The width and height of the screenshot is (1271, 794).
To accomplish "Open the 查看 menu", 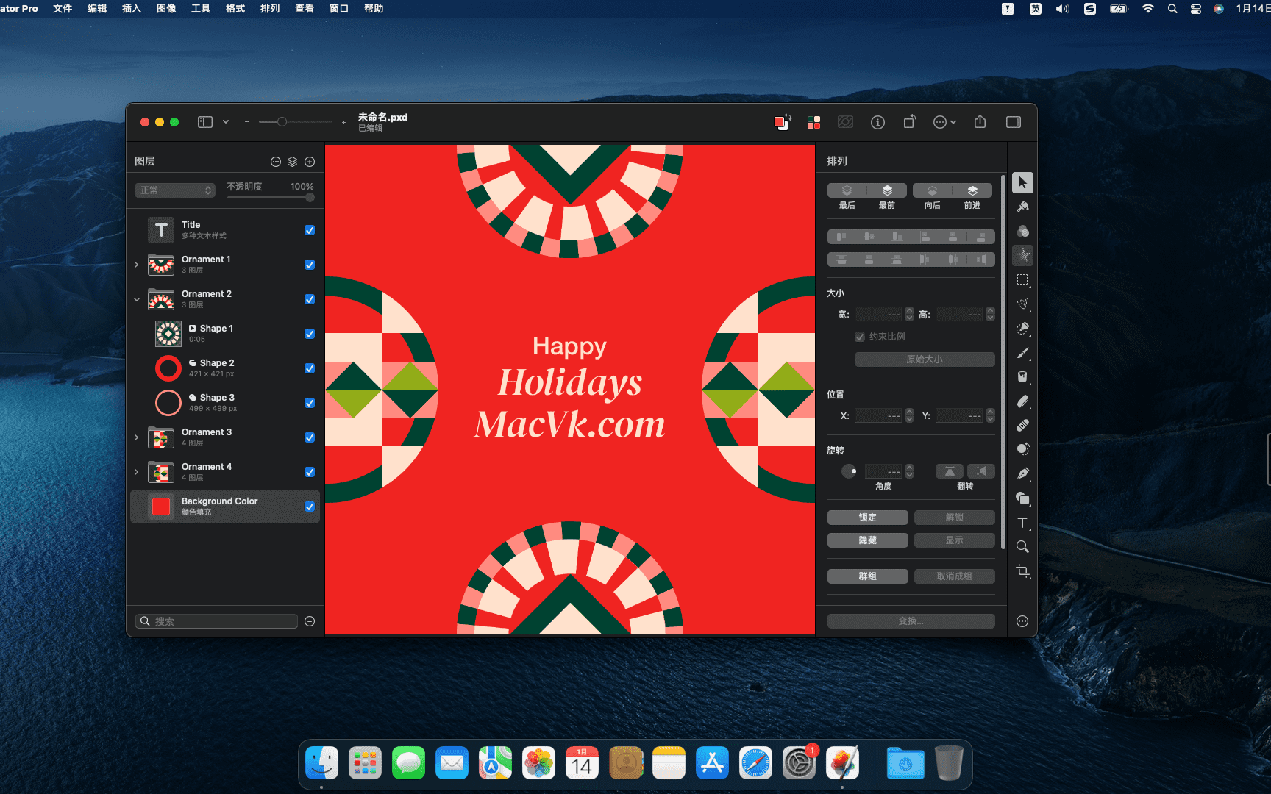I will pos(305,9).
